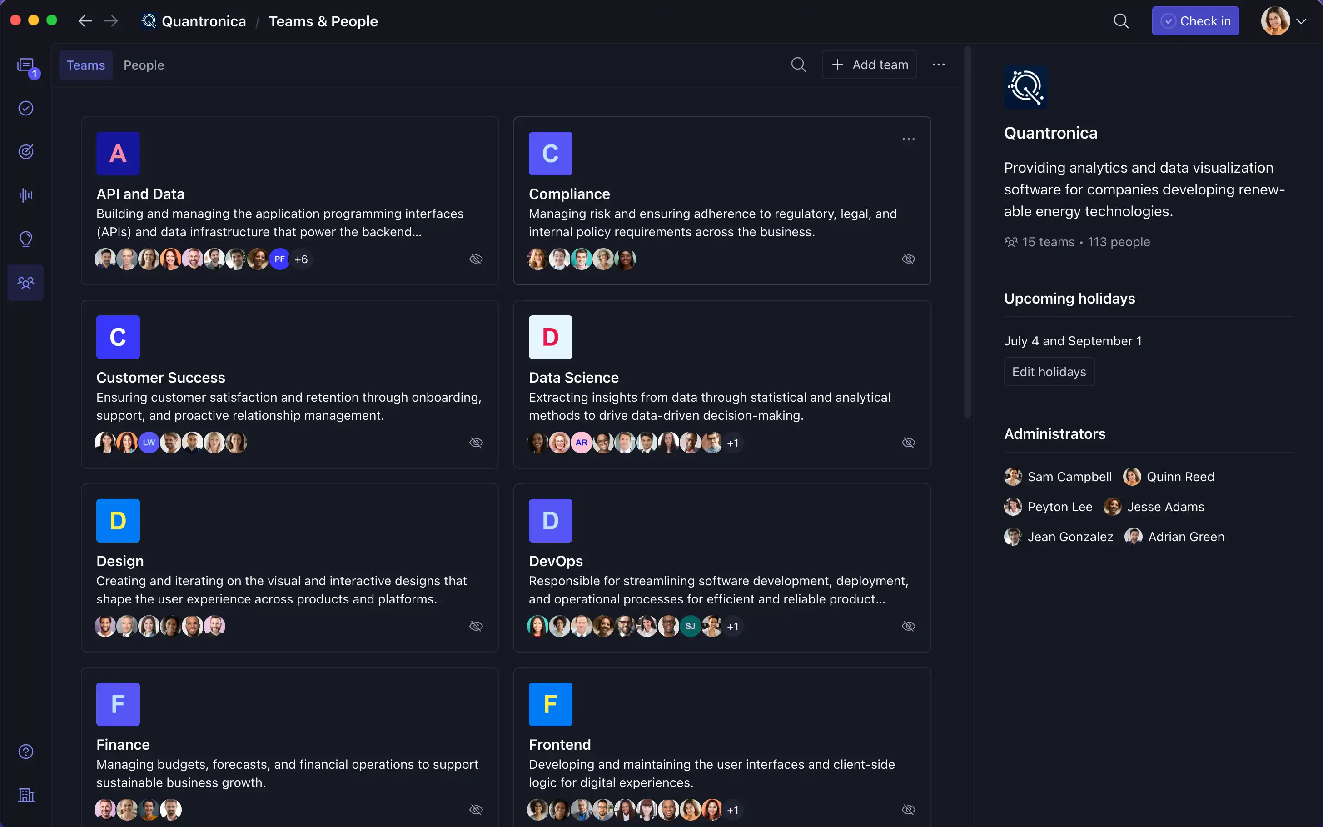Select the Teams tab

pos(86,65)
